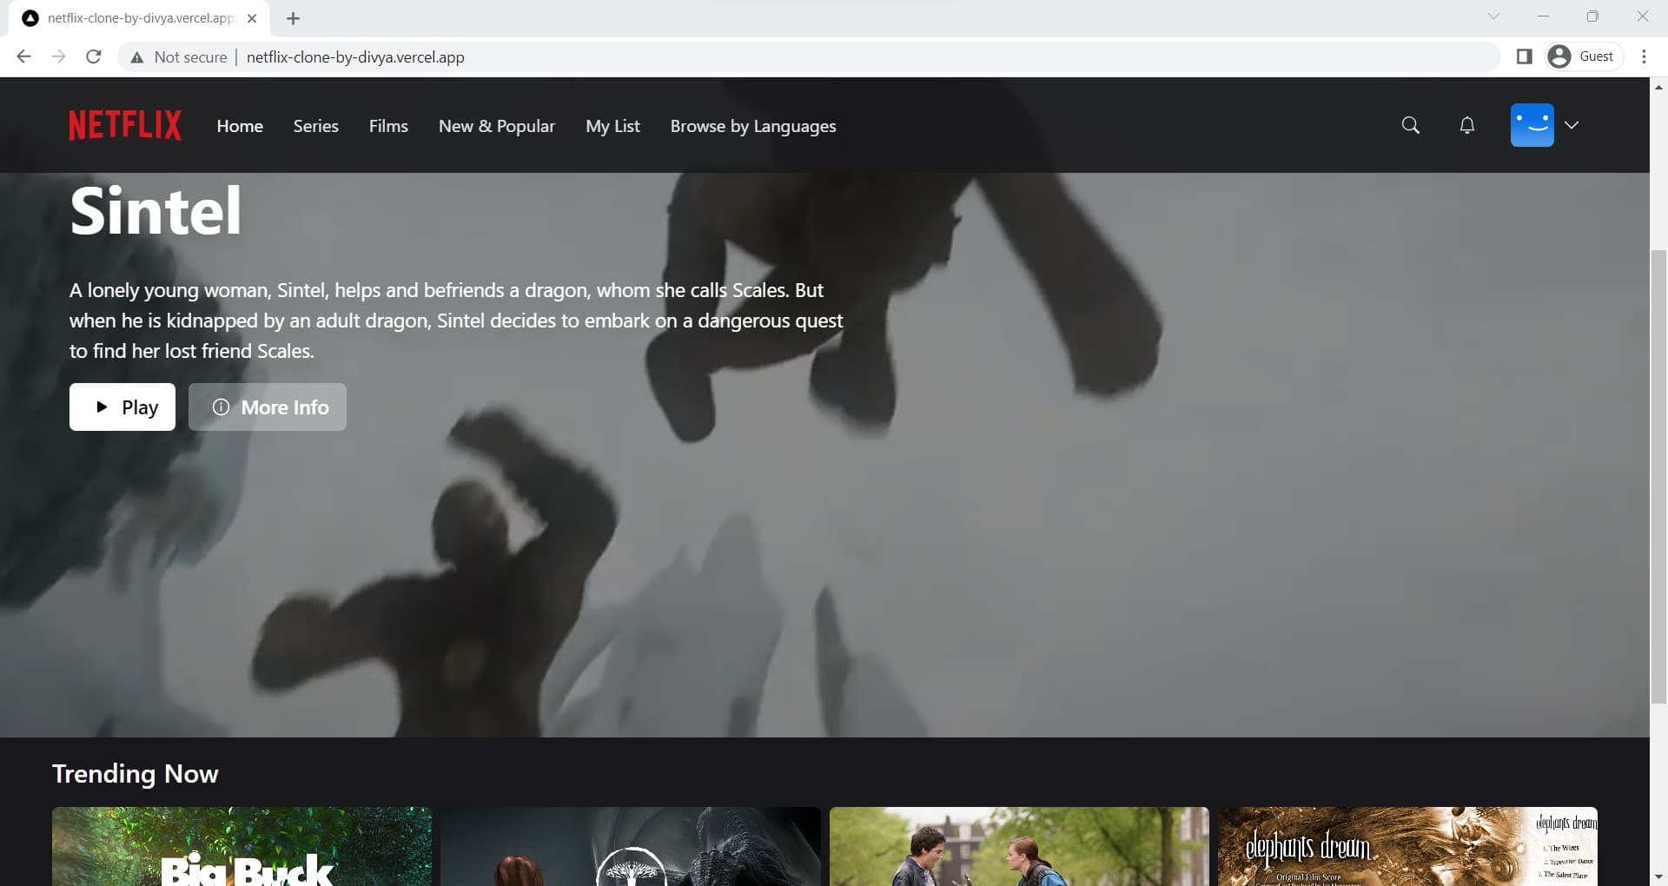
Task: Click the Netflix logo
Action: [x=124, y=124]
